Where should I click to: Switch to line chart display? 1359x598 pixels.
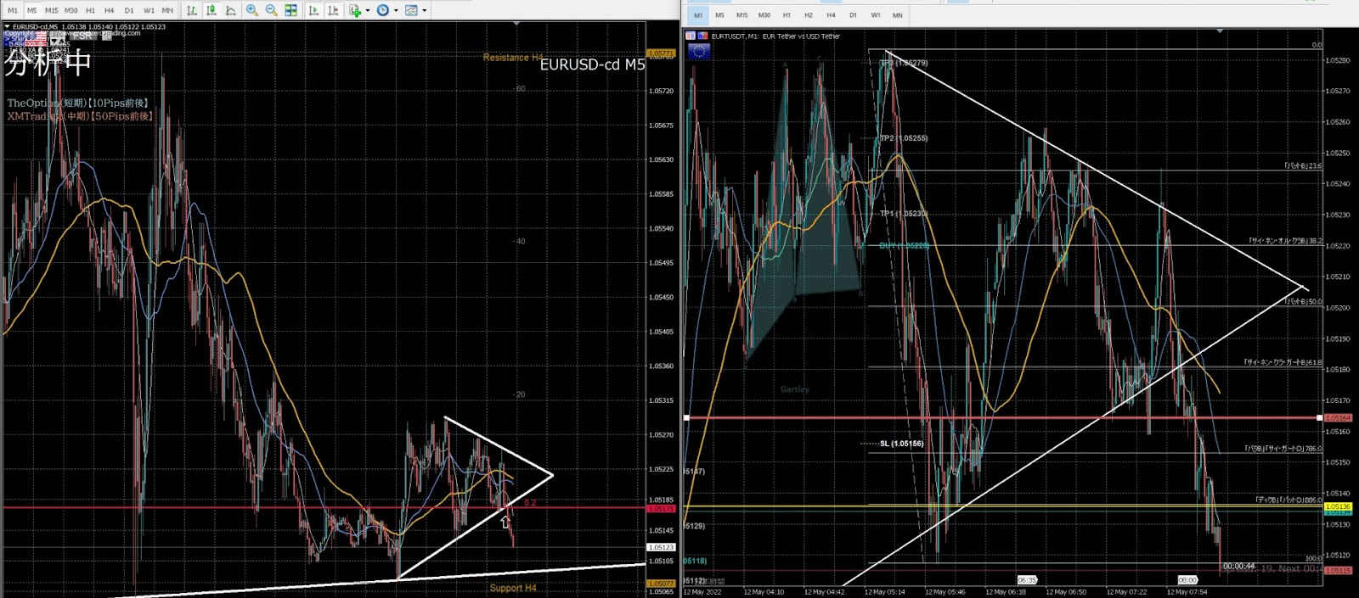[x=230, y=10]
